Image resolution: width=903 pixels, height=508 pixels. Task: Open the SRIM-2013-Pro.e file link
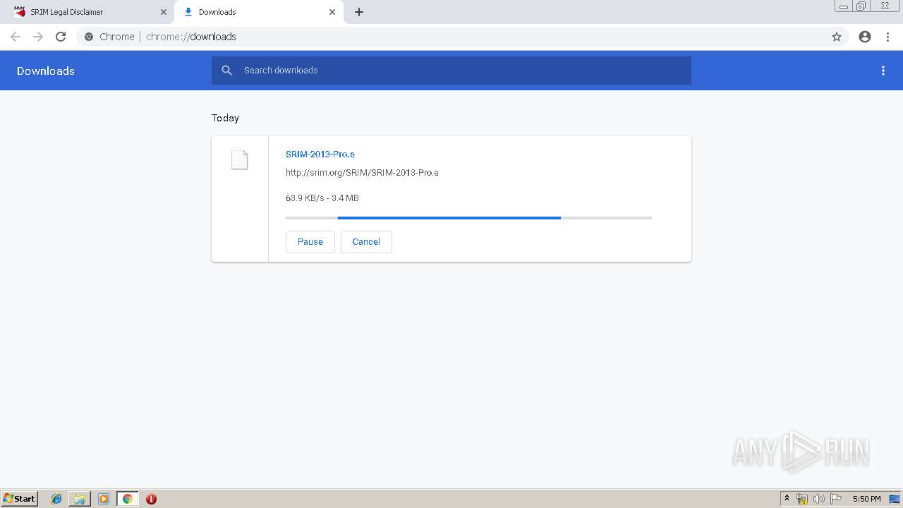click(320, 154)
